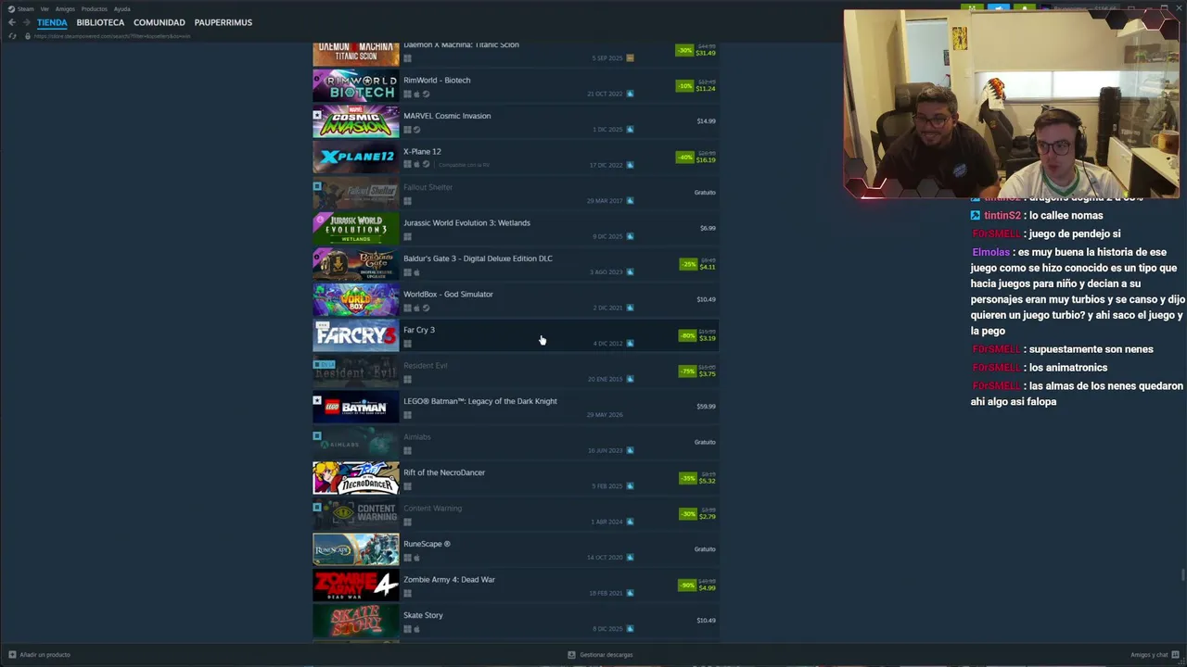Click Content Warning review thumbs-up icon
This screenshot has height=667, width=1187.
point(630,522)
